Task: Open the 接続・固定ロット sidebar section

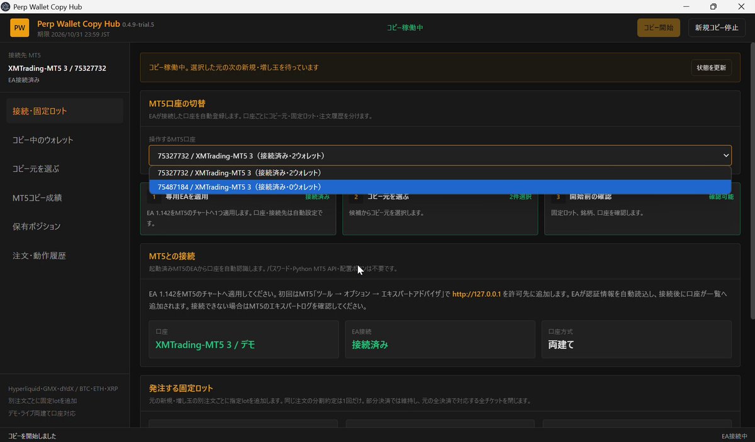Action: point(65,111)
